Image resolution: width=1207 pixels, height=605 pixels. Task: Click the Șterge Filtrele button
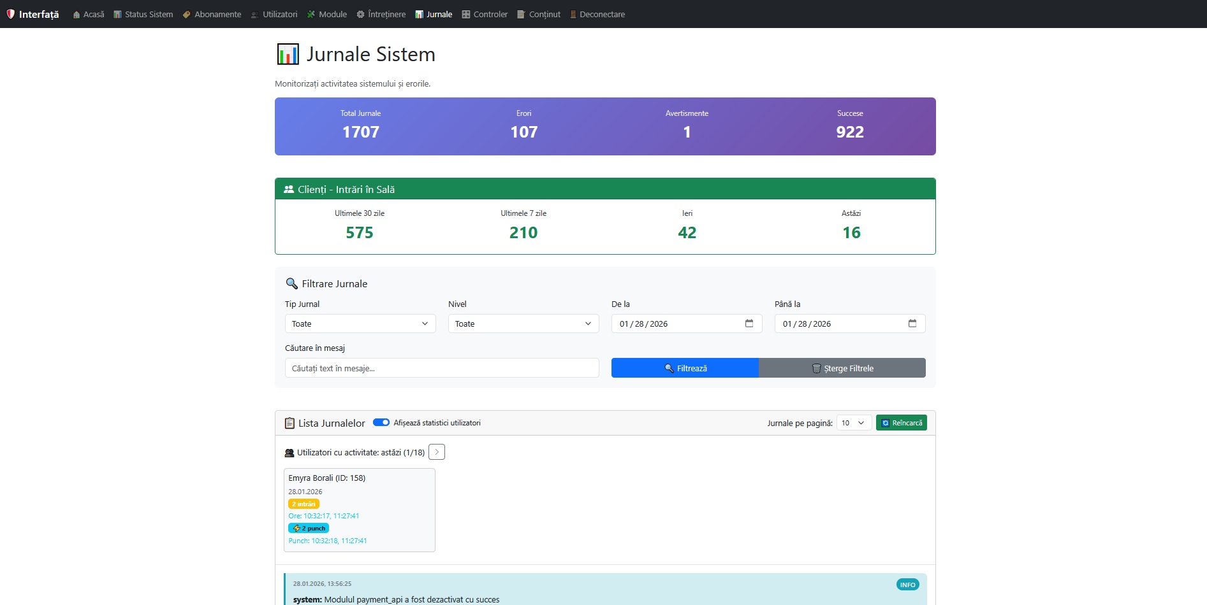coord(842,367)
